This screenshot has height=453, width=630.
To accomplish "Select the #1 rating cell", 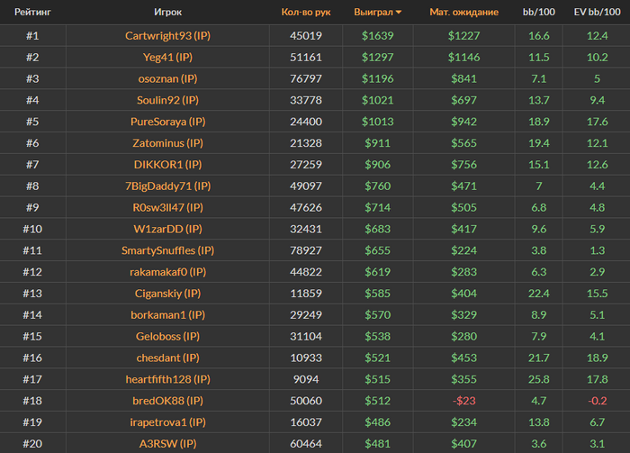I will tap(32, 36).
